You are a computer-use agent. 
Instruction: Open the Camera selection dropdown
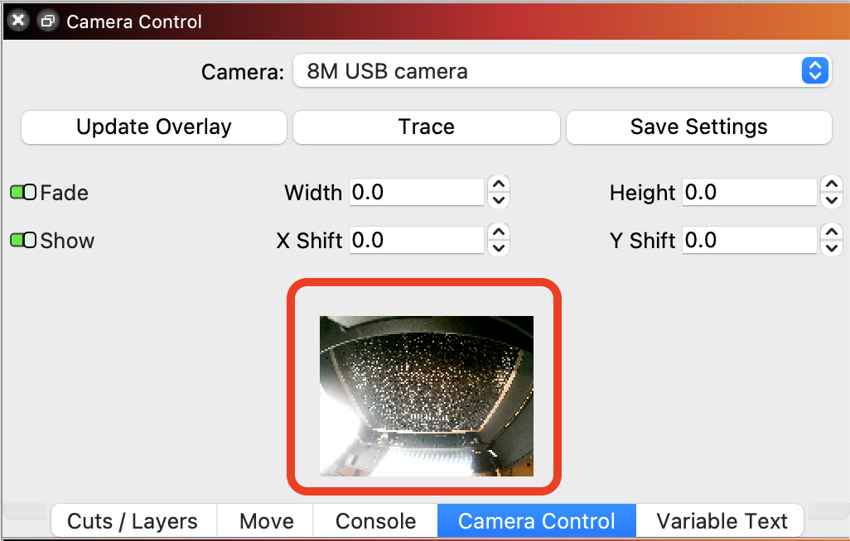[563, 71]
